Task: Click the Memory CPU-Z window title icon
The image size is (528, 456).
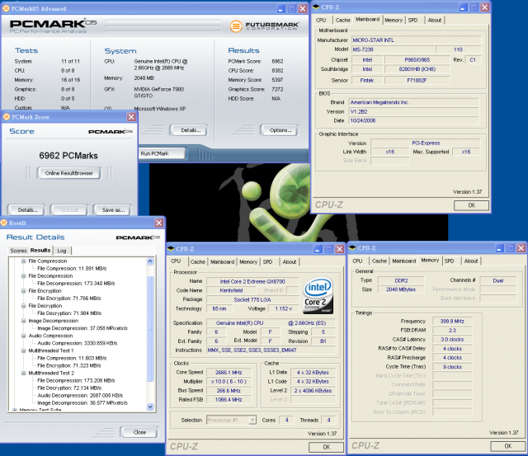Action: click(352, 248)
